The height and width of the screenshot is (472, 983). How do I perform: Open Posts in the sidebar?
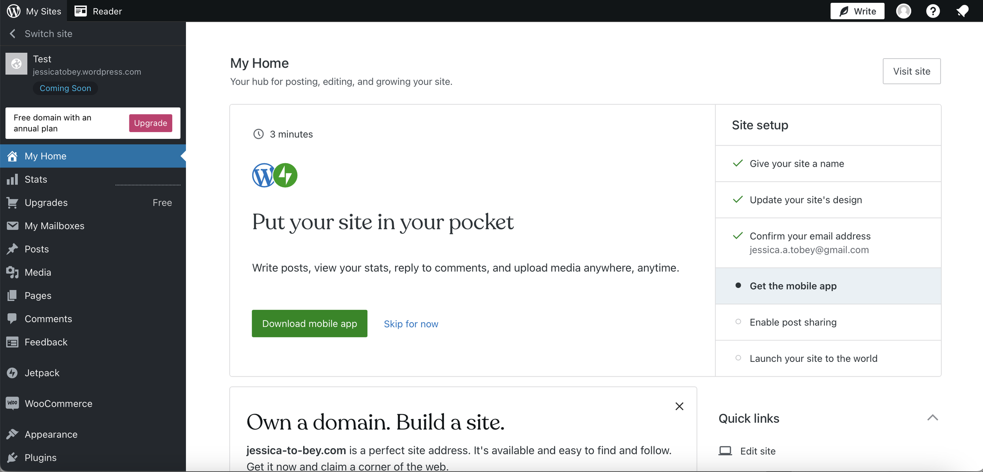pyautogui.click(x=93, y=249)
